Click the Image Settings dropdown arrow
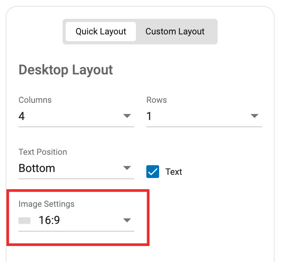The width and height of the screenshot is (283, 262). [x=127, y=220]
